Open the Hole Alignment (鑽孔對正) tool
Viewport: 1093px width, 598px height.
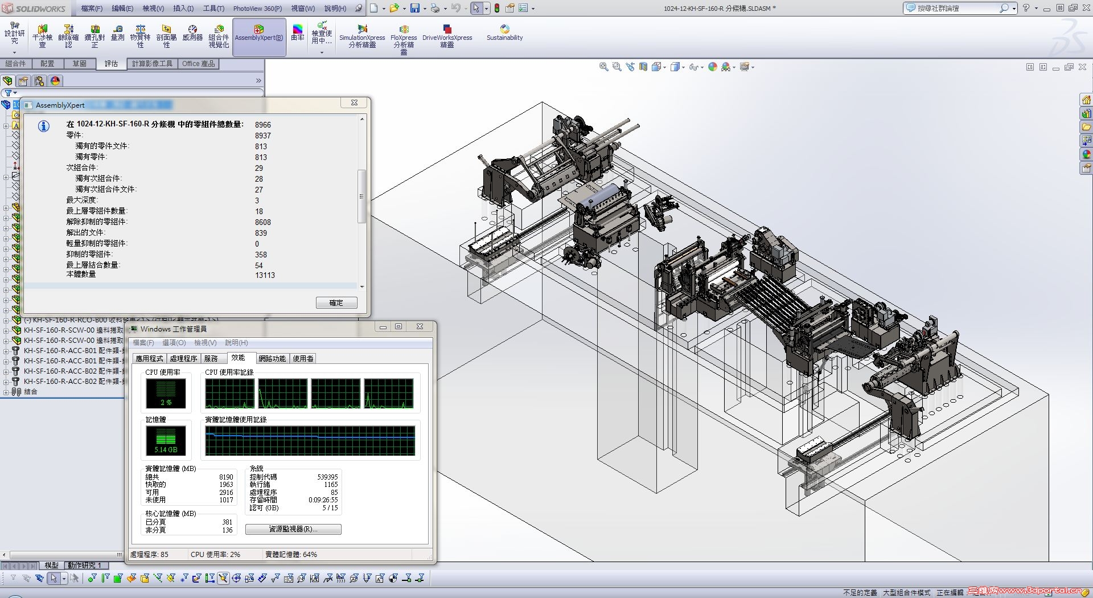94,36
